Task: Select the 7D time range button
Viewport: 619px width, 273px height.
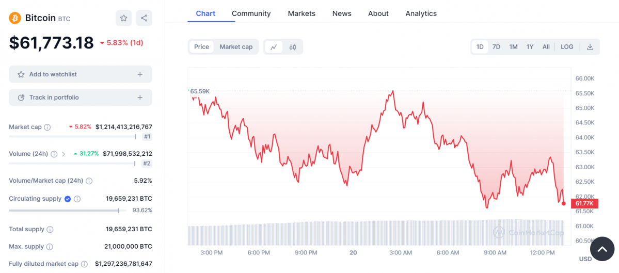Action: point(496,47)
